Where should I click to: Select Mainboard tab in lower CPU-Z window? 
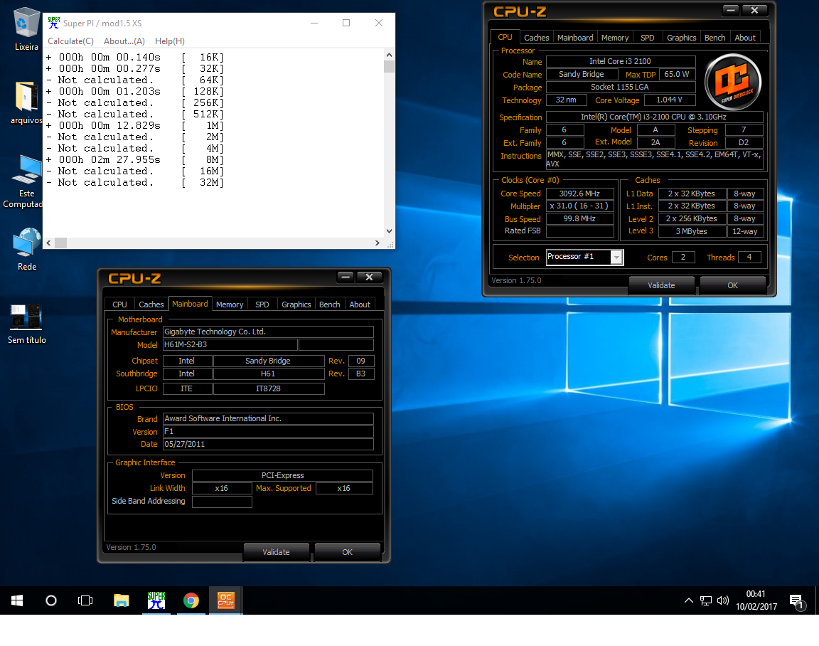190,304
